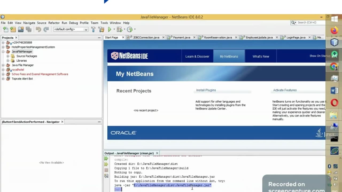Click the NetBeans IDE logo on Start Page
The image size is (342, 192).
[129, 56]
